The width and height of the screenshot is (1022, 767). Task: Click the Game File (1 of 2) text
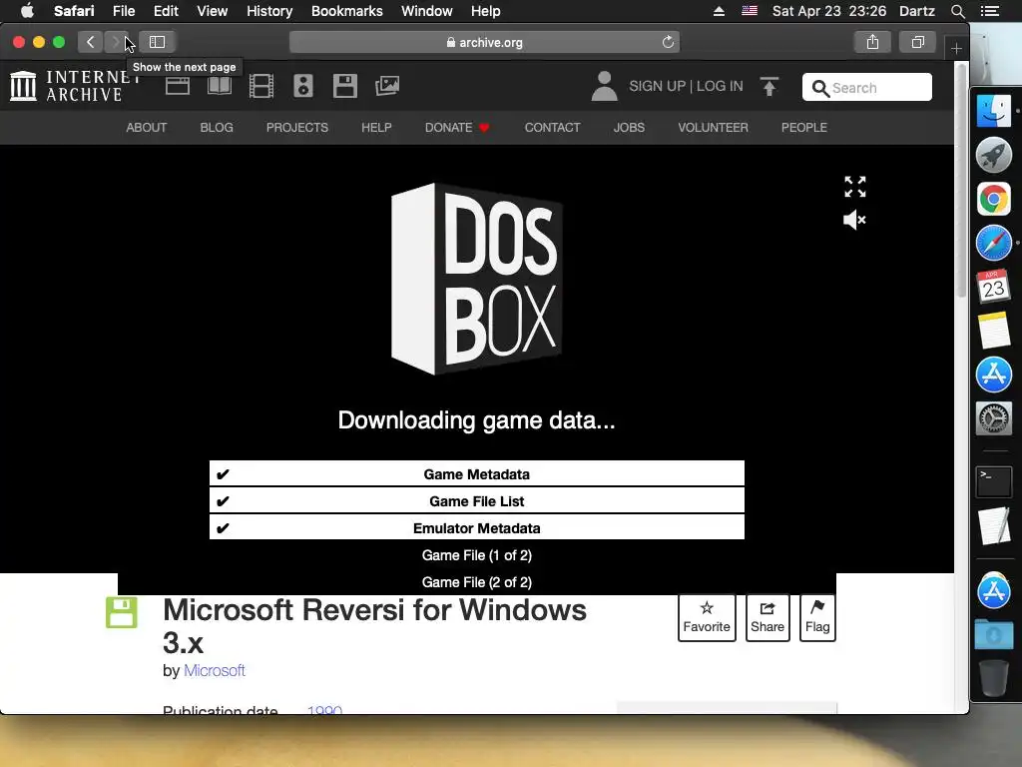click(x=476, y=555)
